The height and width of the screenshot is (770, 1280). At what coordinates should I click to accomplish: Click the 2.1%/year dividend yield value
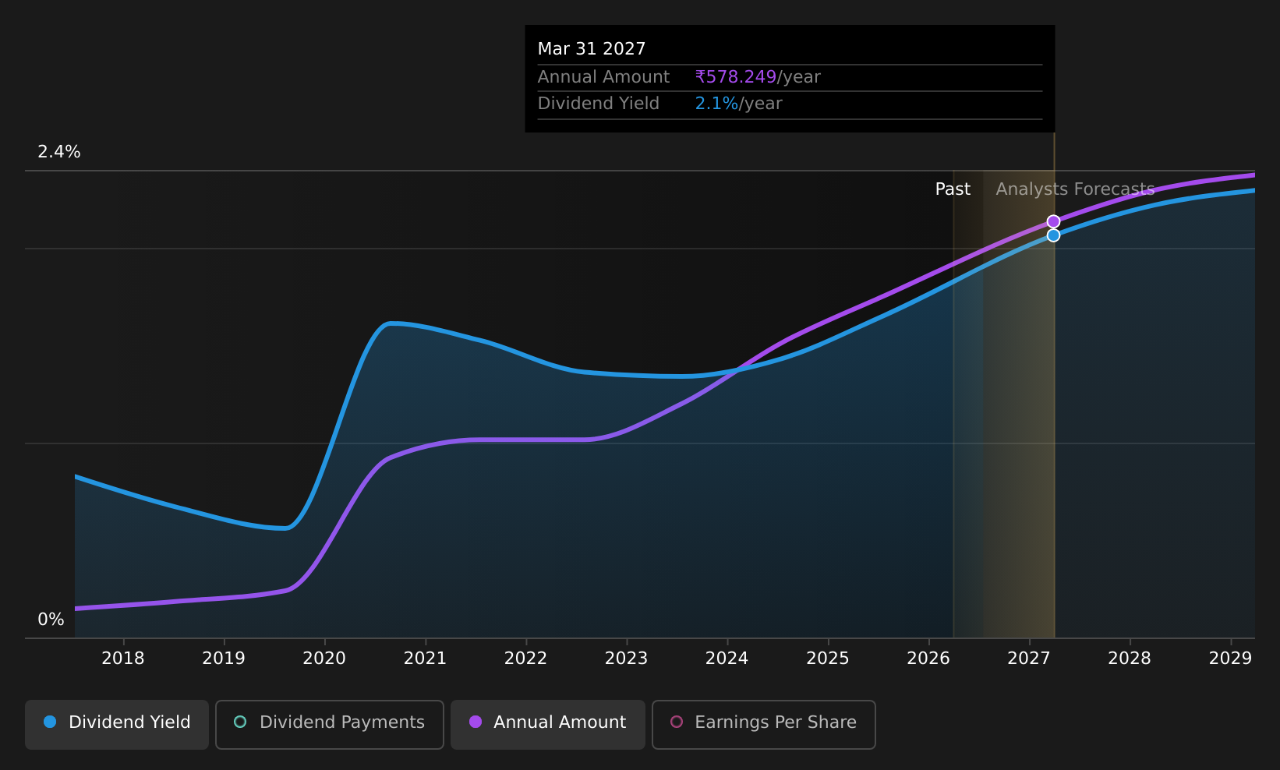click(738, 104)
